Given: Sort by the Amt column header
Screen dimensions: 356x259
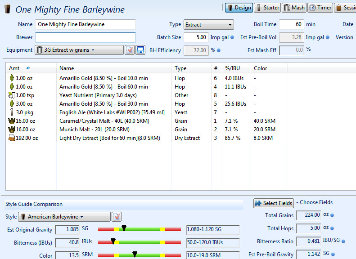Looking at the screenshot, I should [x=31, y=68].
